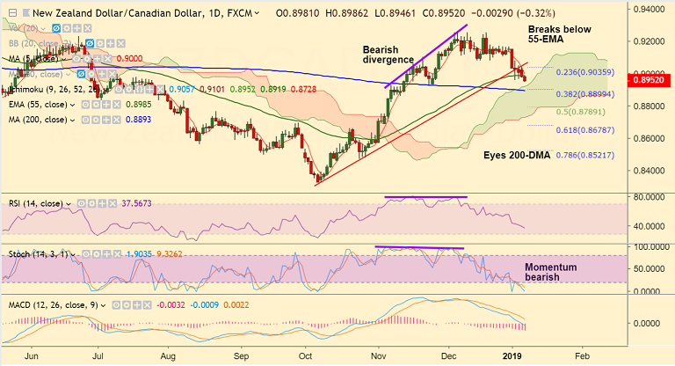
Task: Click the '2019' label on time axis
Action: click(x=512, y=356)
